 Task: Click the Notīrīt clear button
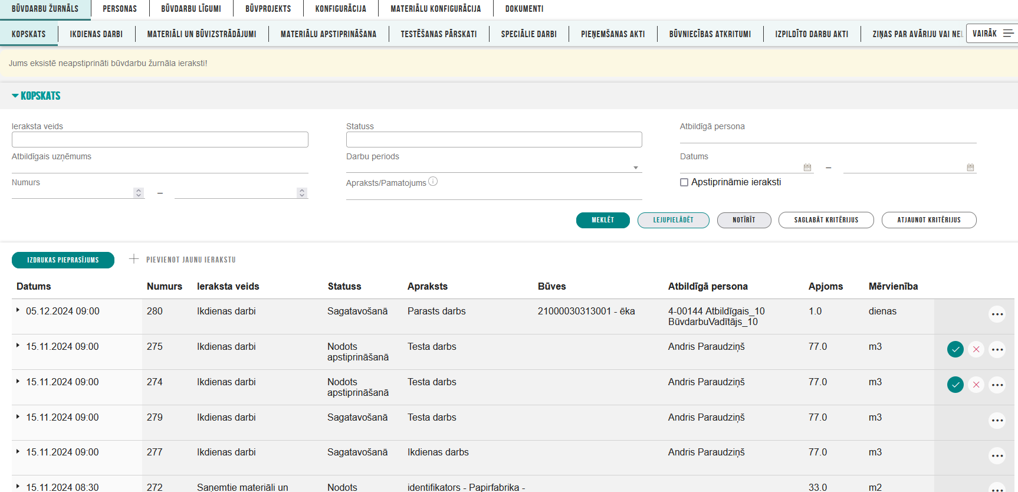(x=744, y=220)
